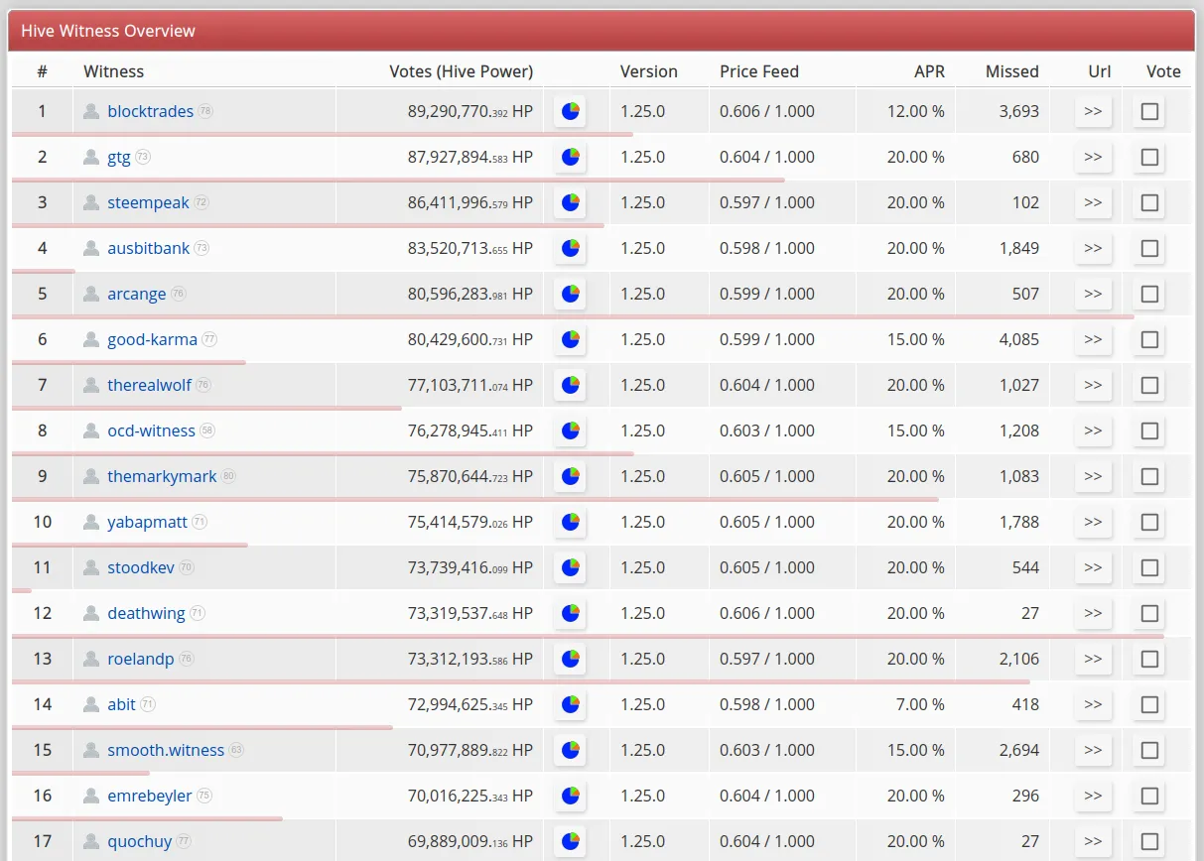The height and width of the screenshot is (861, 1204).
Task: Click the user avatar icon beside arcange
Action: tap(91, 294)
